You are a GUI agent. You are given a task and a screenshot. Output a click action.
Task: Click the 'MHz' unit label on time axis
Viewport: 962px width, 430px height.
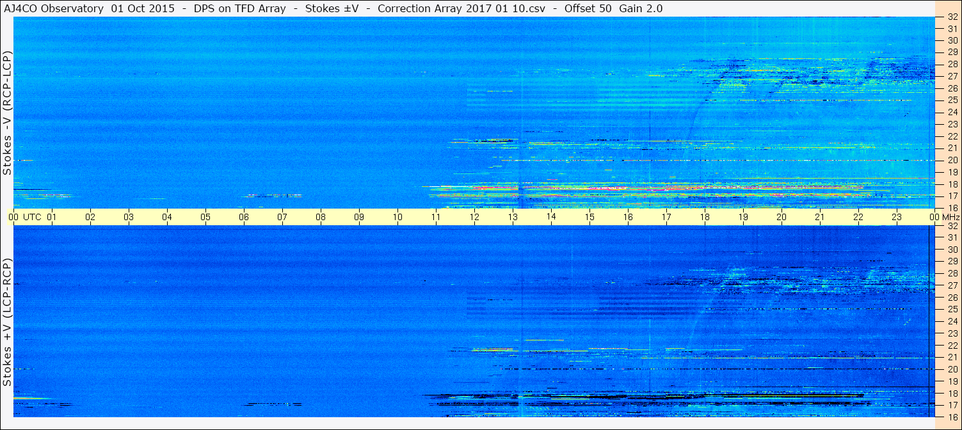950,217
